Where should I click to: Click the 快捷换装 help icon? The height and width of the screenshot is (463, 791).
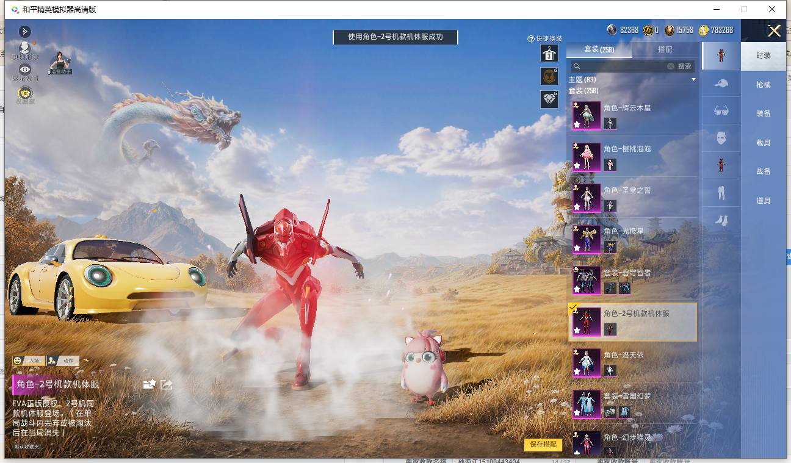click(531, 39)
